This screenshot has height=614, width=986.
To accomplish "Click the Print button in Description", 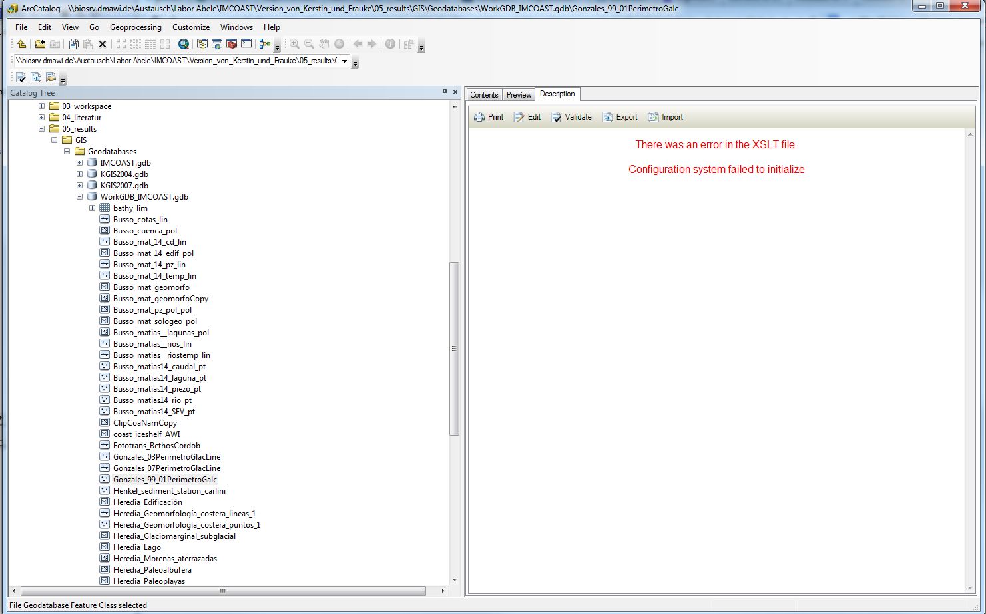I will (x=489, y=117).
